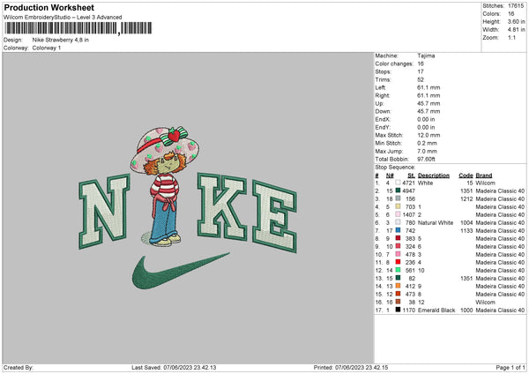529x374 pixels.
Task: Select Max Jump value '7.0 mm'
Action: point(427,151)
